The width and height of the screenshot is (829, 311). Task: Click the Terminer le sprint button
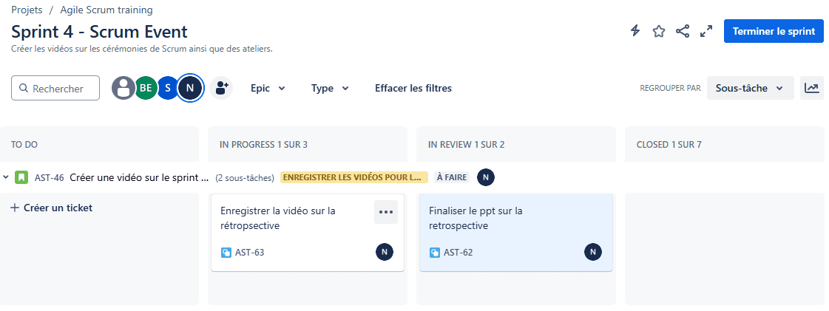(774, 31)
